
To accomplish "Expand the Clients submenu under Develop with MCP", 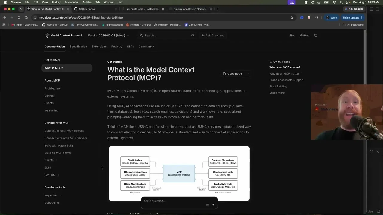I will pyautogui.click(x=57, y=160).
